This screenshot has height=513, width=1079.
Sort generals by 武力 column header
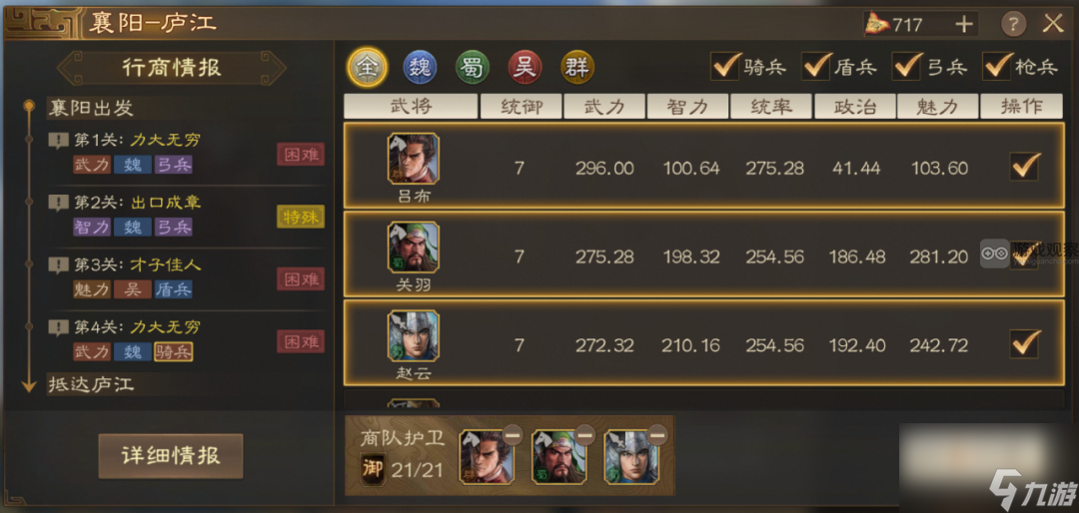pyautogui.click(x=604, y=107)
